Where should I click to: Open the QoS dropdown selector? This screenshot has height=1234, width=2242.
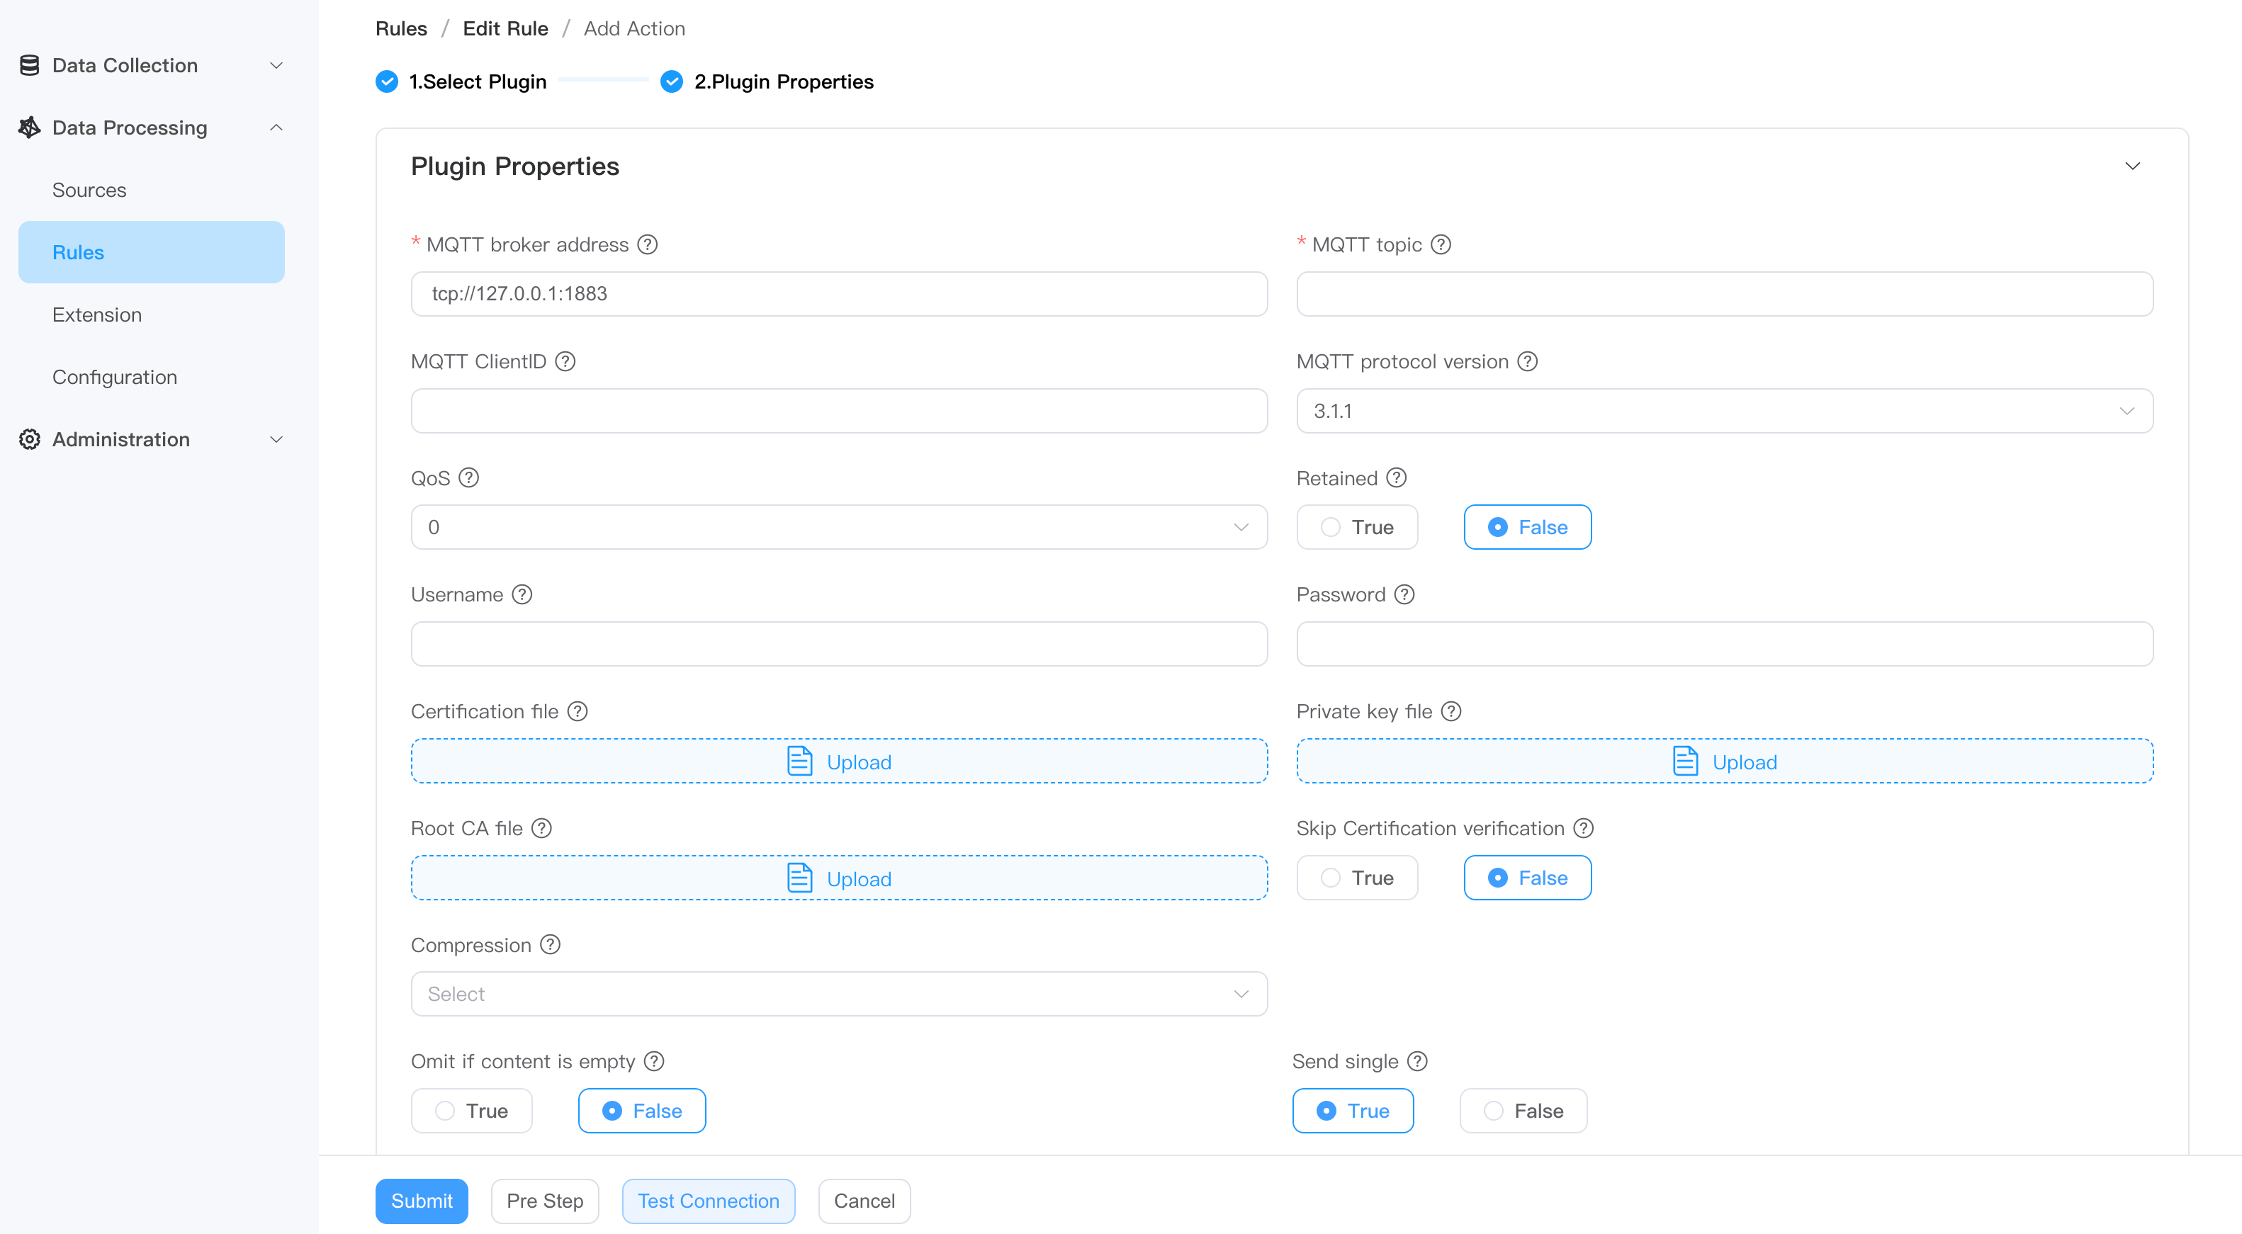click(x=838, y=527)
